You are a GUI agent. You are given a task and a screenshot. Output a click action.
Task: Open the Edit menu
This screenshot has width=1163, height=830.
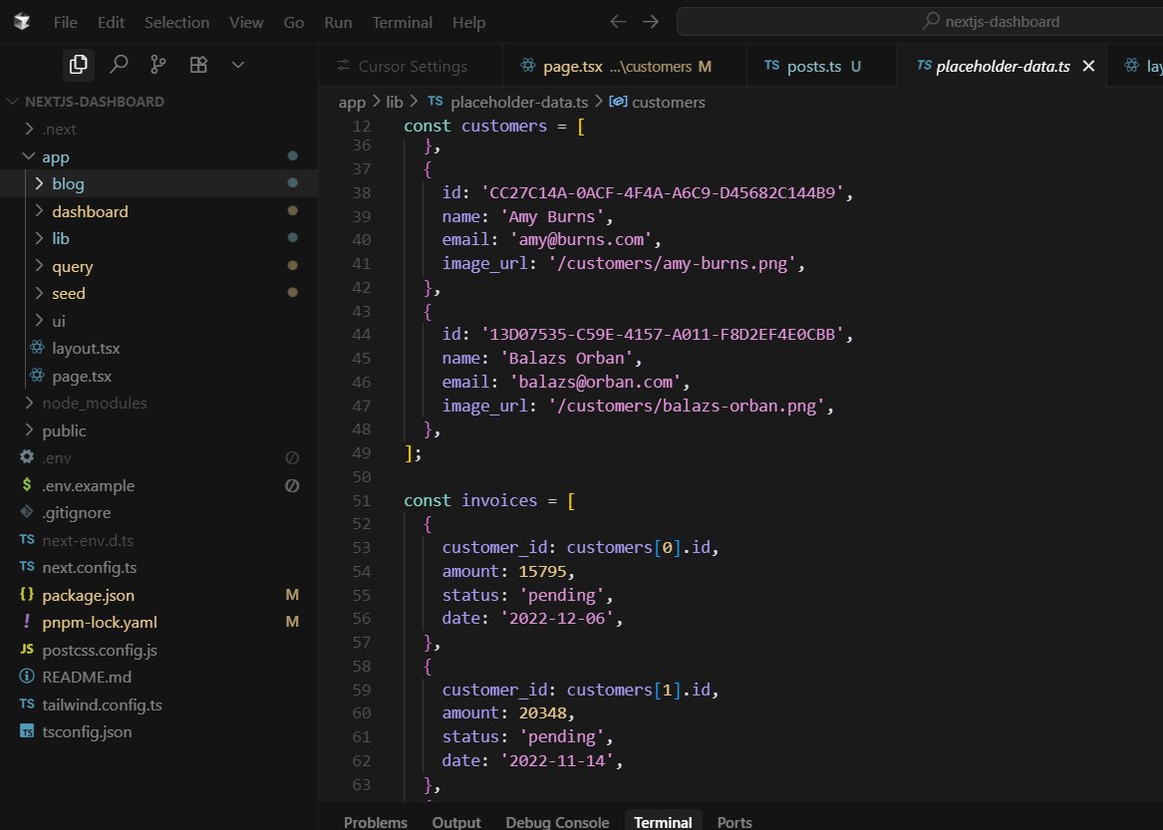pyautogui.click(x=112, y=22)
